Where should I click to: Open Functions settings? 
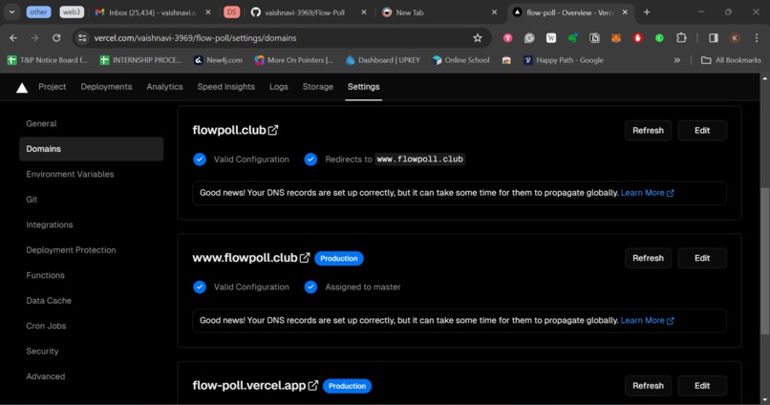click(x=45, y=275)
